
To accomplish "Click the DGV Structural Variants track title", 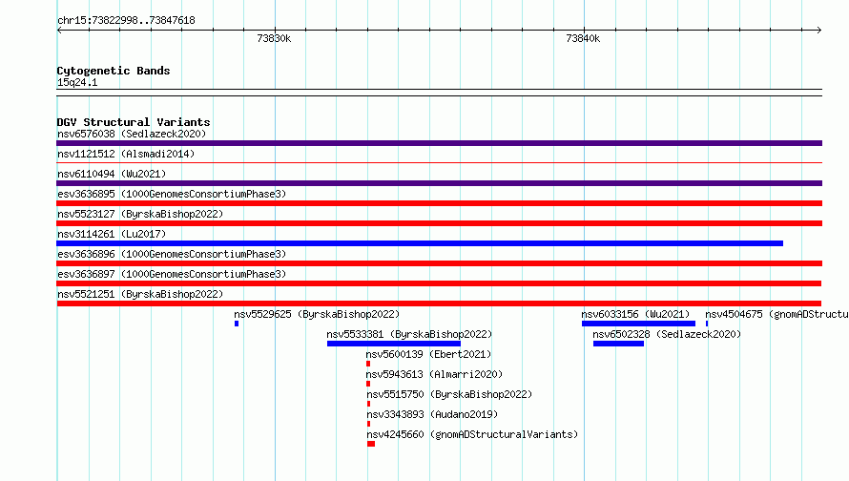I will point(134,122).
